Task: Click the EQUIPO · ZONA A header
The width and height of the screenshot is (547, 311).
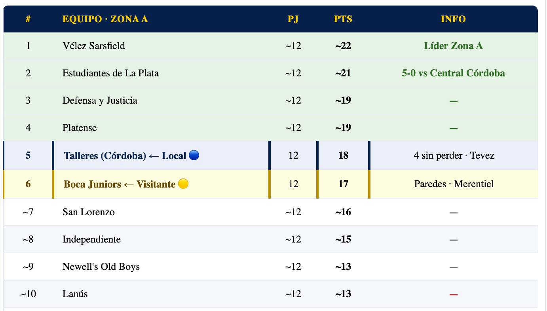Action: 105,19
